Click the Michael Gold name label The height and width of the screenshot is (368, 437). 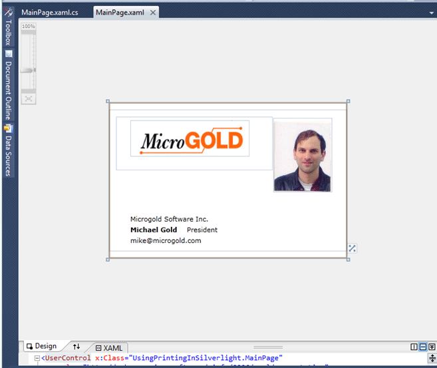point(154,230)
